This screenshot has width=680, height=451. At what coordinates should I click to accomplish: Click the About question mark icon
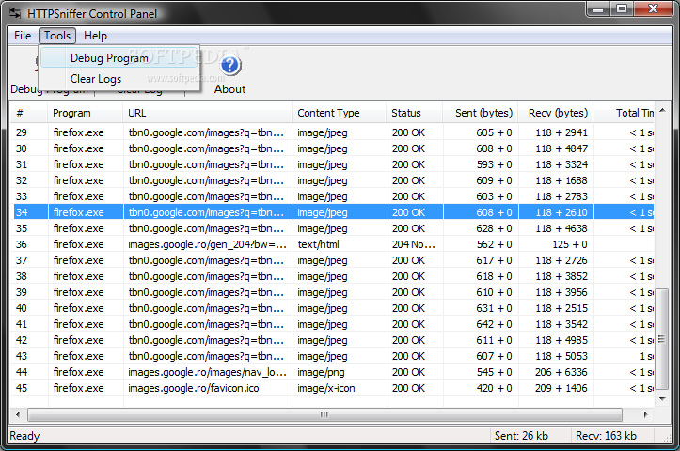pyautogui.click(x=229, y=66)
